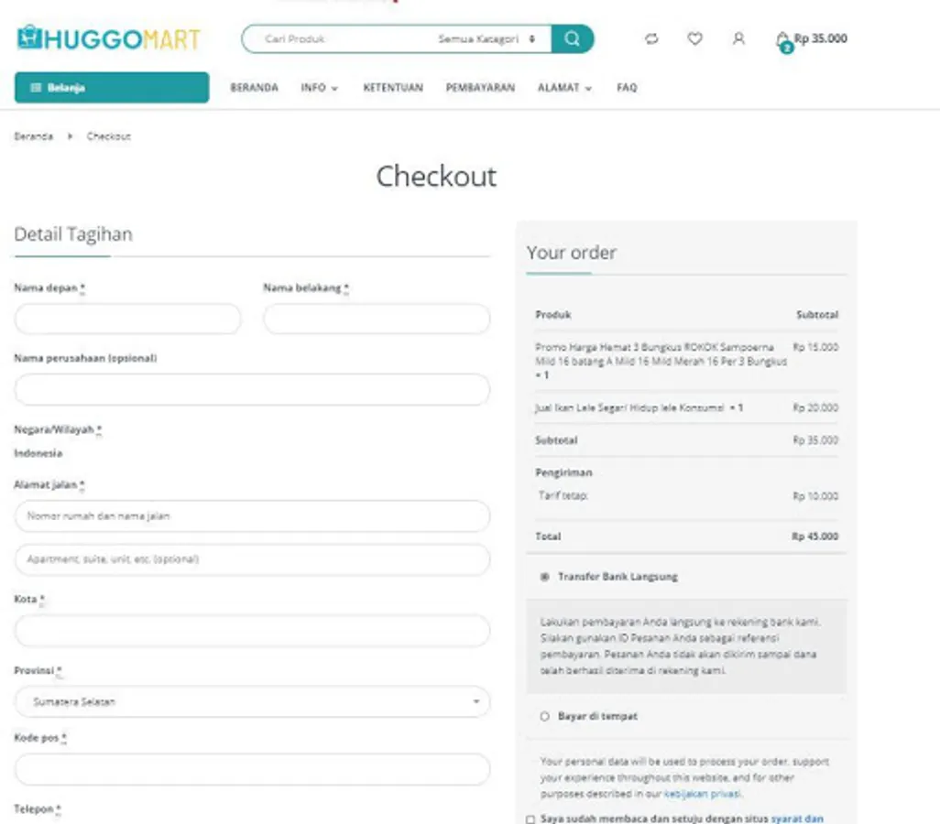Click the Beranda breadcrumb link
The width and height of the screenshot is (940, 824).
click(x=33, y=136)
